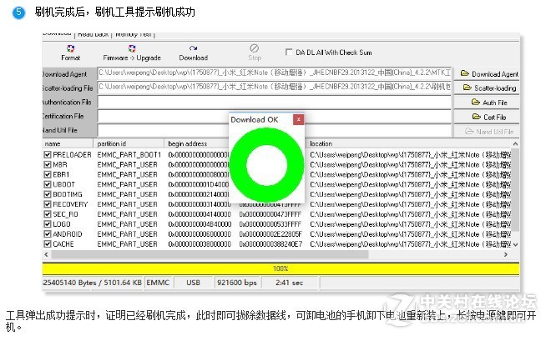This screenshot has height=346, width=556.
Task: Close the Download OK popup
Action: point(299,120)
